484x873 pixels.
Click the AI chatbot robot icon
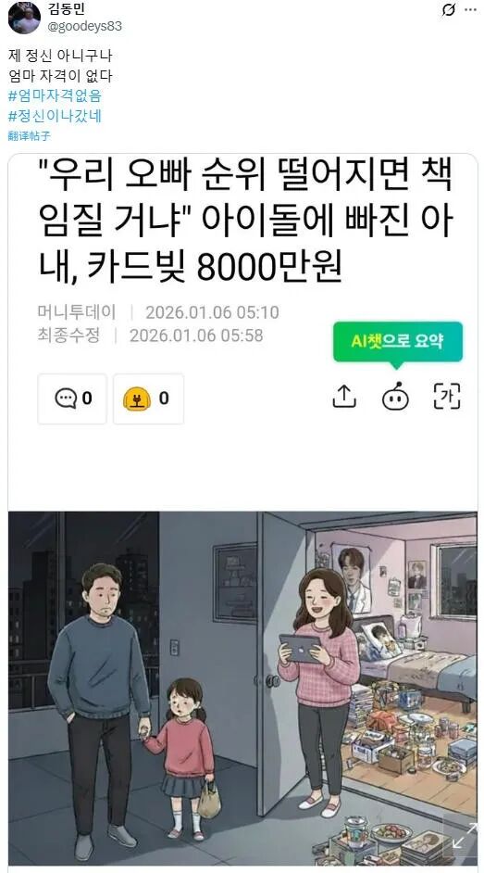tap(395, 397)
